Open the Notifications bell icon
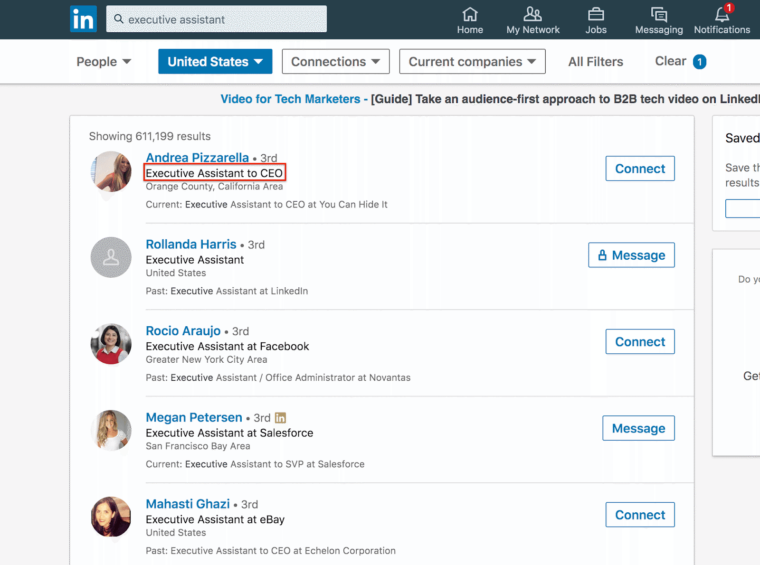 click(x=722, y=15)
